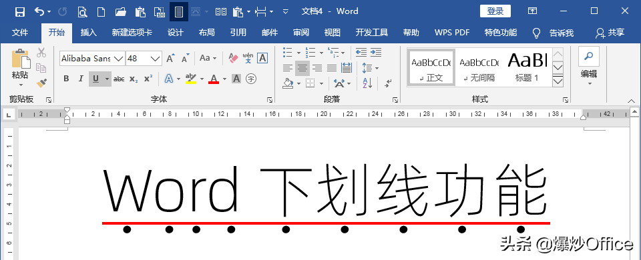641x260 pixels.
Task: Align paragraph left
Action: (x=288, y=68)
